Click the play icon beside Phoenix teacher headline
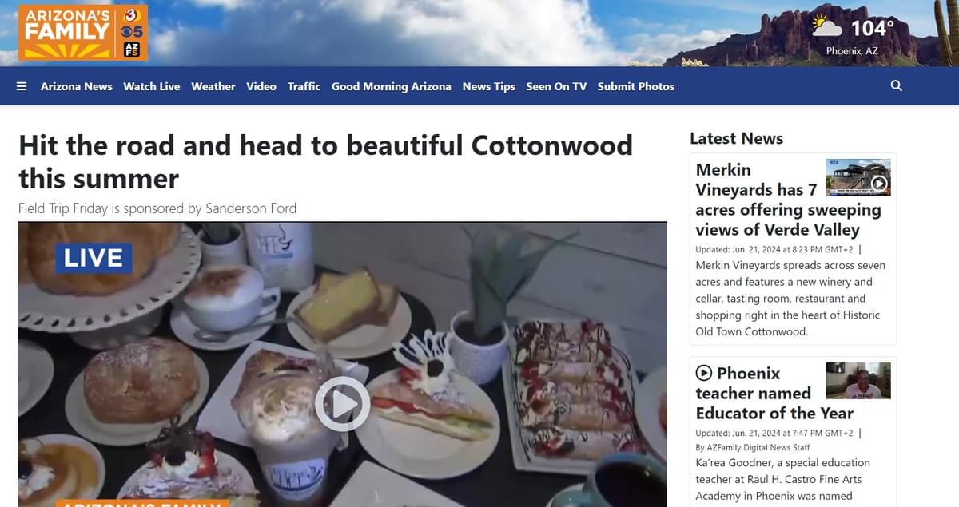The height and width of the screenshot is (507, 959). [704, 373]
